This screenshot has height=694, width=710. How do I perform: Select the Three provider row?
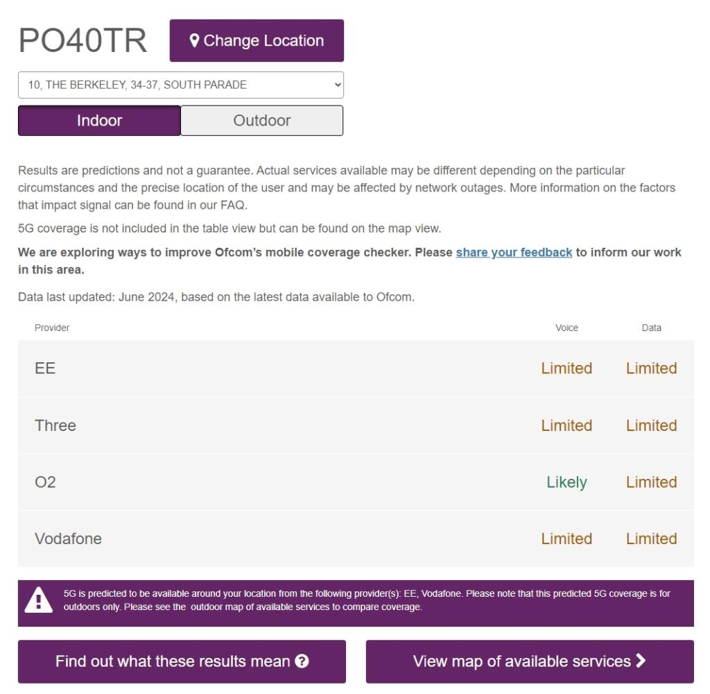point(356,425)
